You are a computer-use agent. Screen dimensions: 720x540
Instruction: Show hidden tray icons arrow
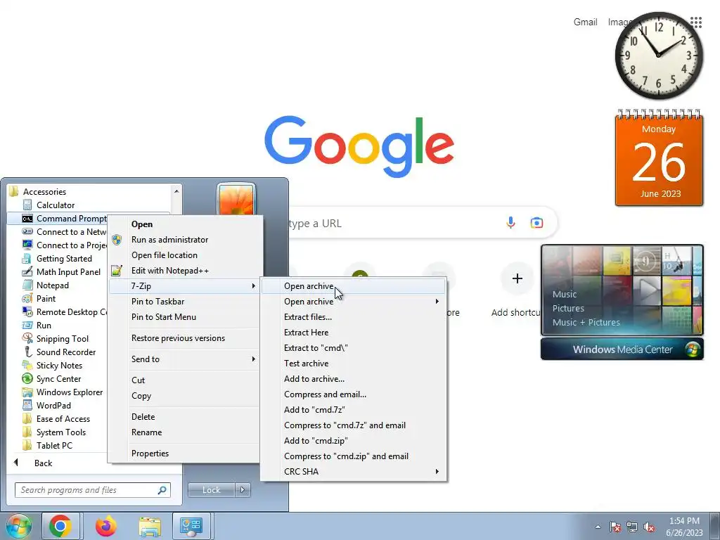point(598,527)
